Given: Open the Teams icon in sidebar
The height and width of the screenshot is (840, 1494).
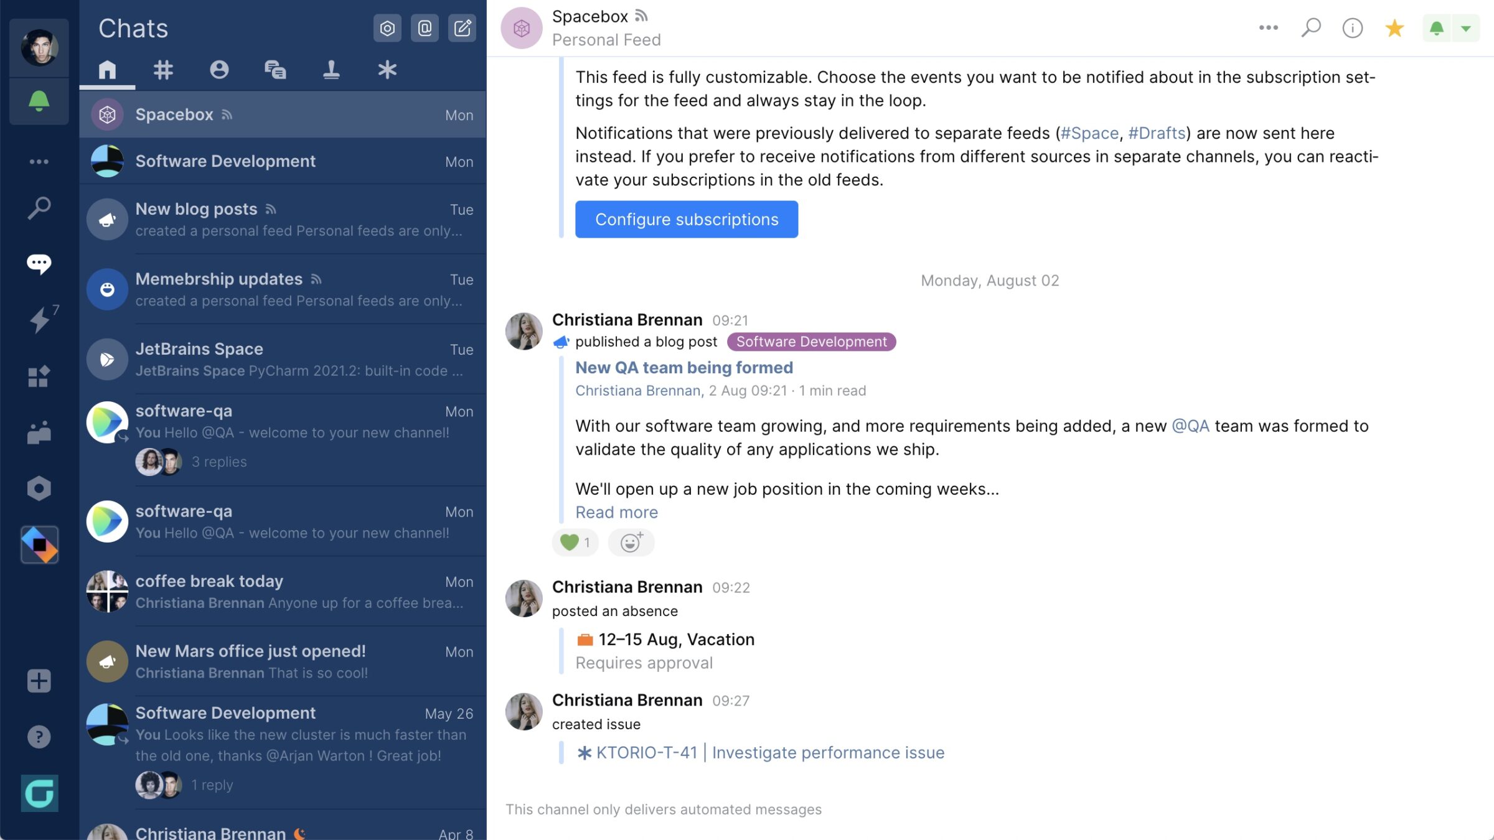Looking at the screenshot, I should [x=39, y=432].
